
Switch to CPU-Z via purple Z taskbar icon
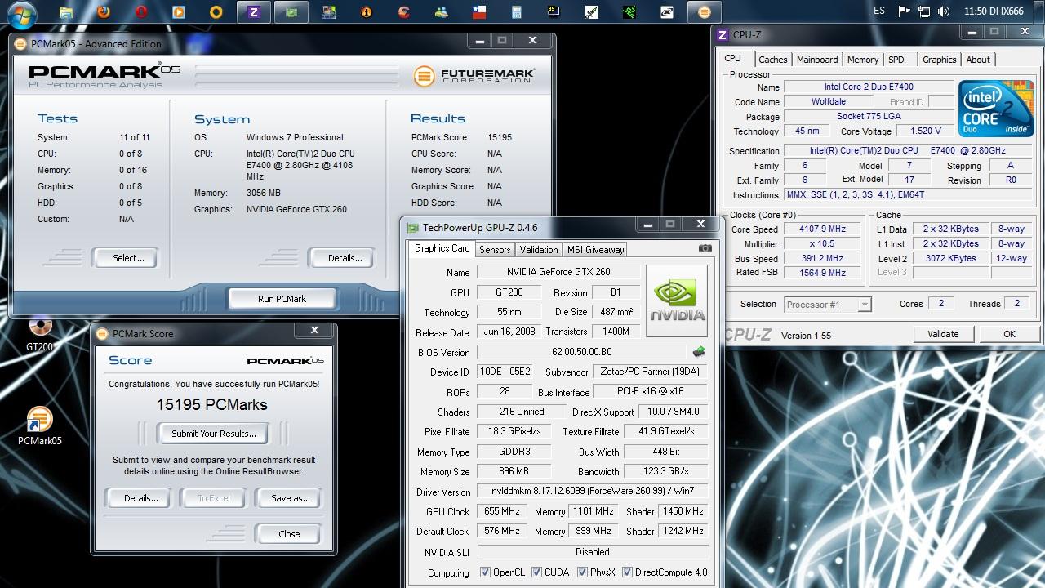coord(254,12)
